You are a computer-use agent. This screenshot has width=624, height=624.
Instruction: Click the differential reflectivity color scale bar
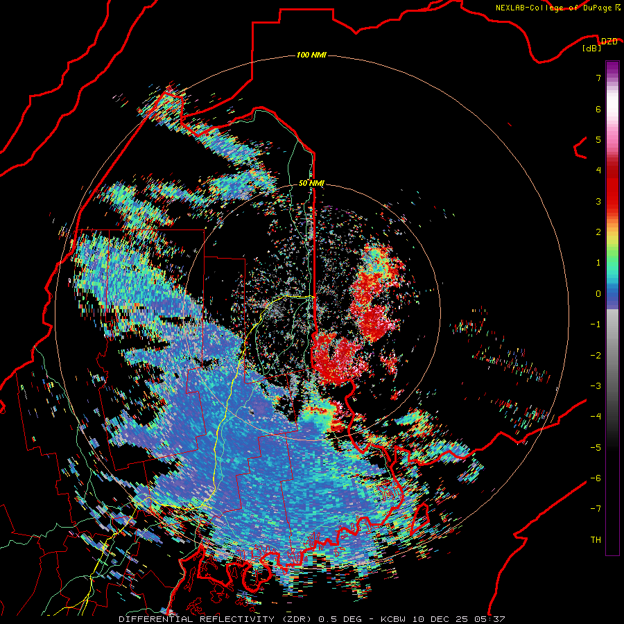[612, 308]
